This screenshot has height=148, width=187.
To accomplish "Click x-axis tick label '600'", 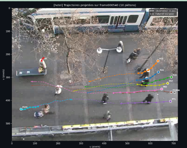I will click(150, 144).
